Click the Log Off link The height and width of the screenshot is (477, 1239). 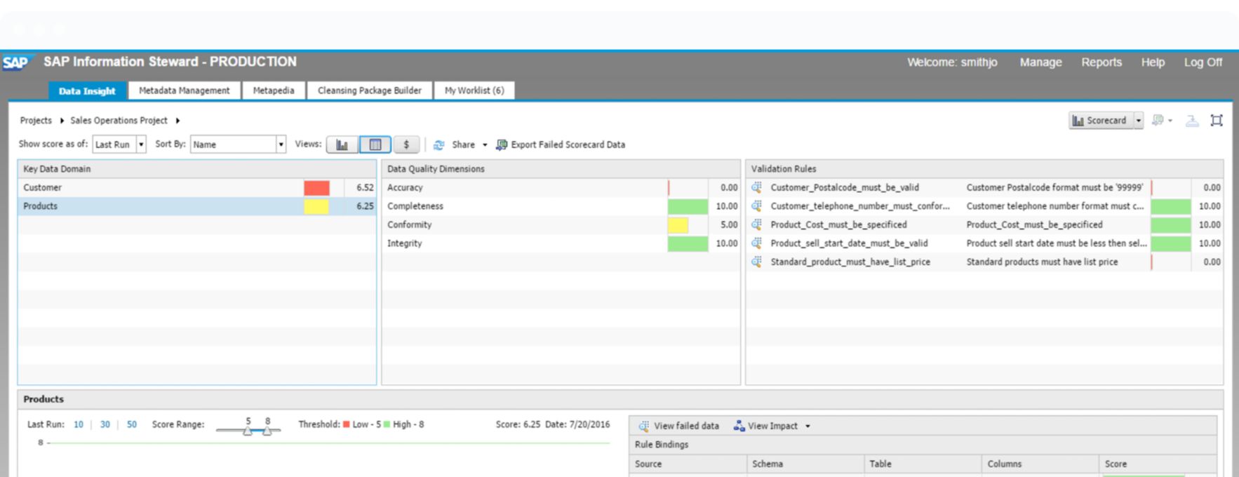(1203, 62)
